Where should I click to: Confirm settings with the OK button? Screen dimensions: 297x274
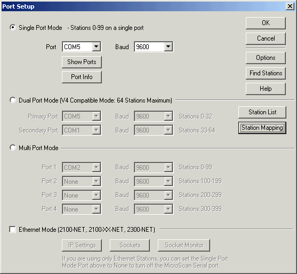point(266,23)
